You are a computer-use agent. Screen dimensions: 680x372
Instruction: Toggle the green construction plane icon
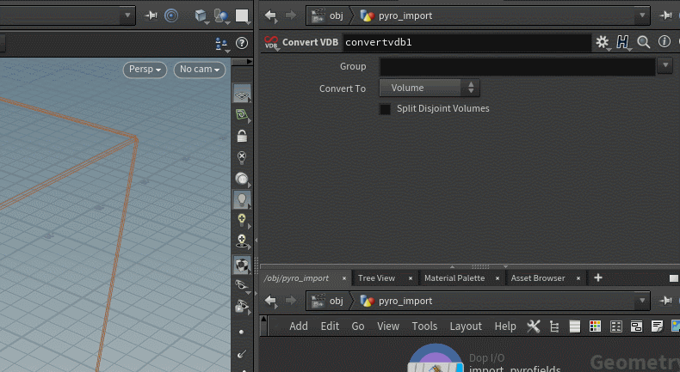(242, 115)
